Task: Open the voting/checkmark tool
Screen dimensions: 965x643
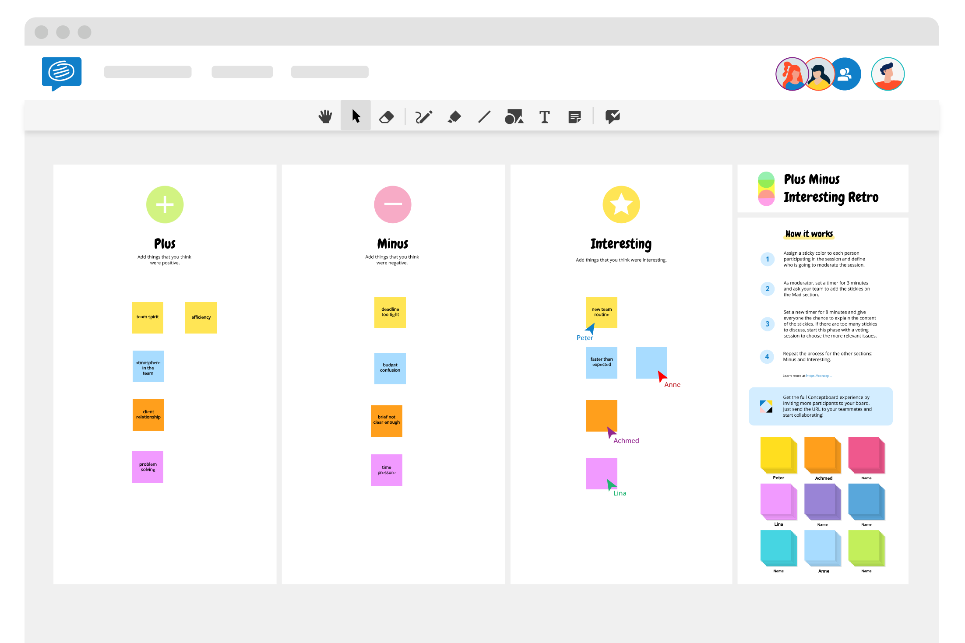Action: click(613, 116)
